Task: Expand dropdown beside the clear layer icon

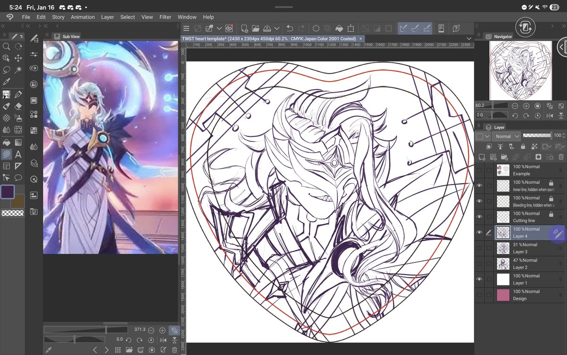Action: click(219, 28)
